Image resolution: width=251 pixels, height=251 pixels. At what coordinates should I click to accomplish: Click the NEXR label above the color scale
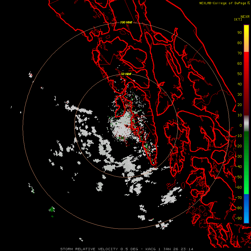click(x=245, y=17)
